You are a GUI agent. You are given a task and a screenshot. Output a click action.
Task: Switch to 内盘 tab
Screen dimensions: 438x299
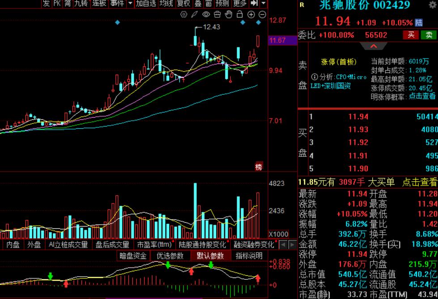13,245
